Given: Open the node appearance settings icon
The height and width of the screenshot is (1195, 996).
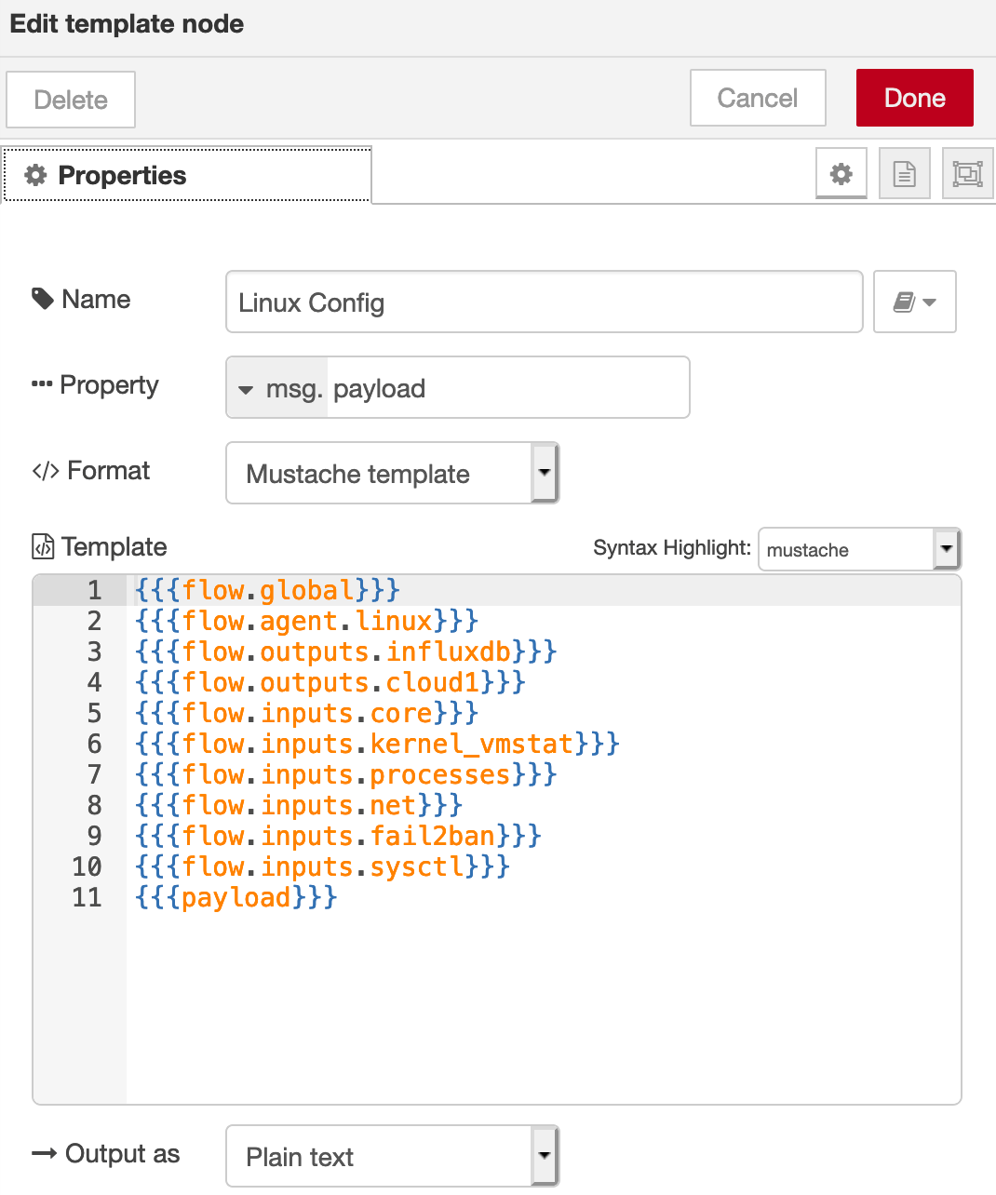Looking at the screenshot, I should click(967, 174).
